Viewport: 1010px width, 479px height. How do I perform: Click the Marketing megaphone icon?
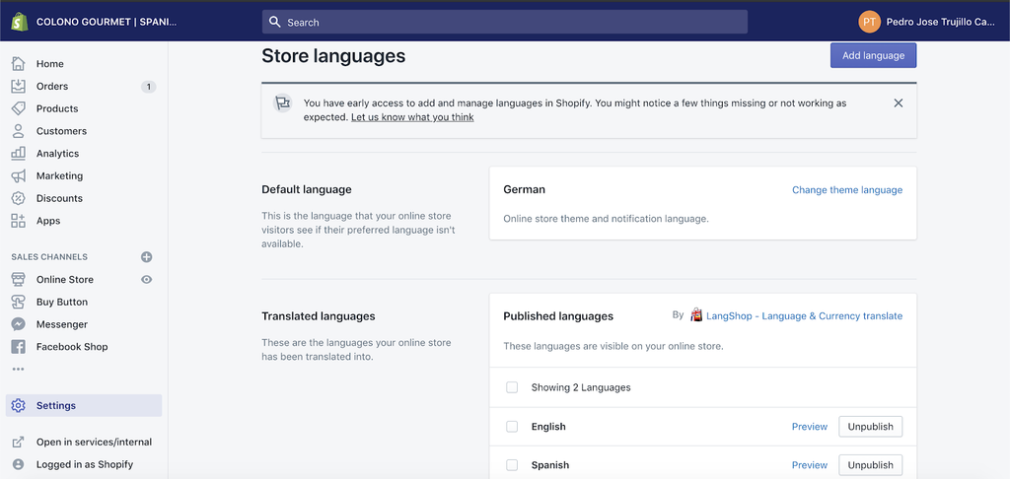18,176
